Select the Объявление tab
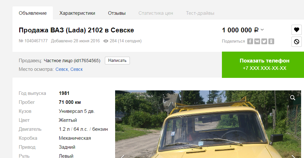 coord(33,13)
